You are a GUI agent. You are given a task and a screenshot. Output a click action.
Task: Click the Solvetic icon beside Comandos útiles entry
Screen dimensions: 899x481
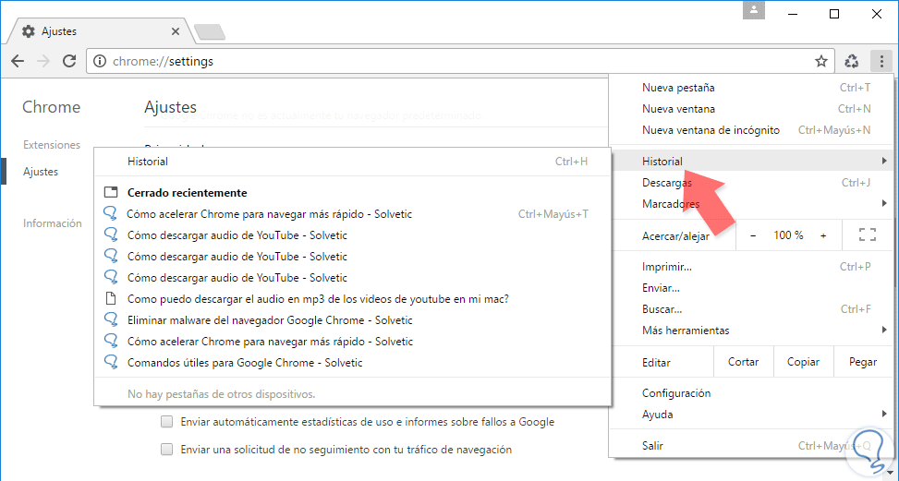(x=110, y=363)
